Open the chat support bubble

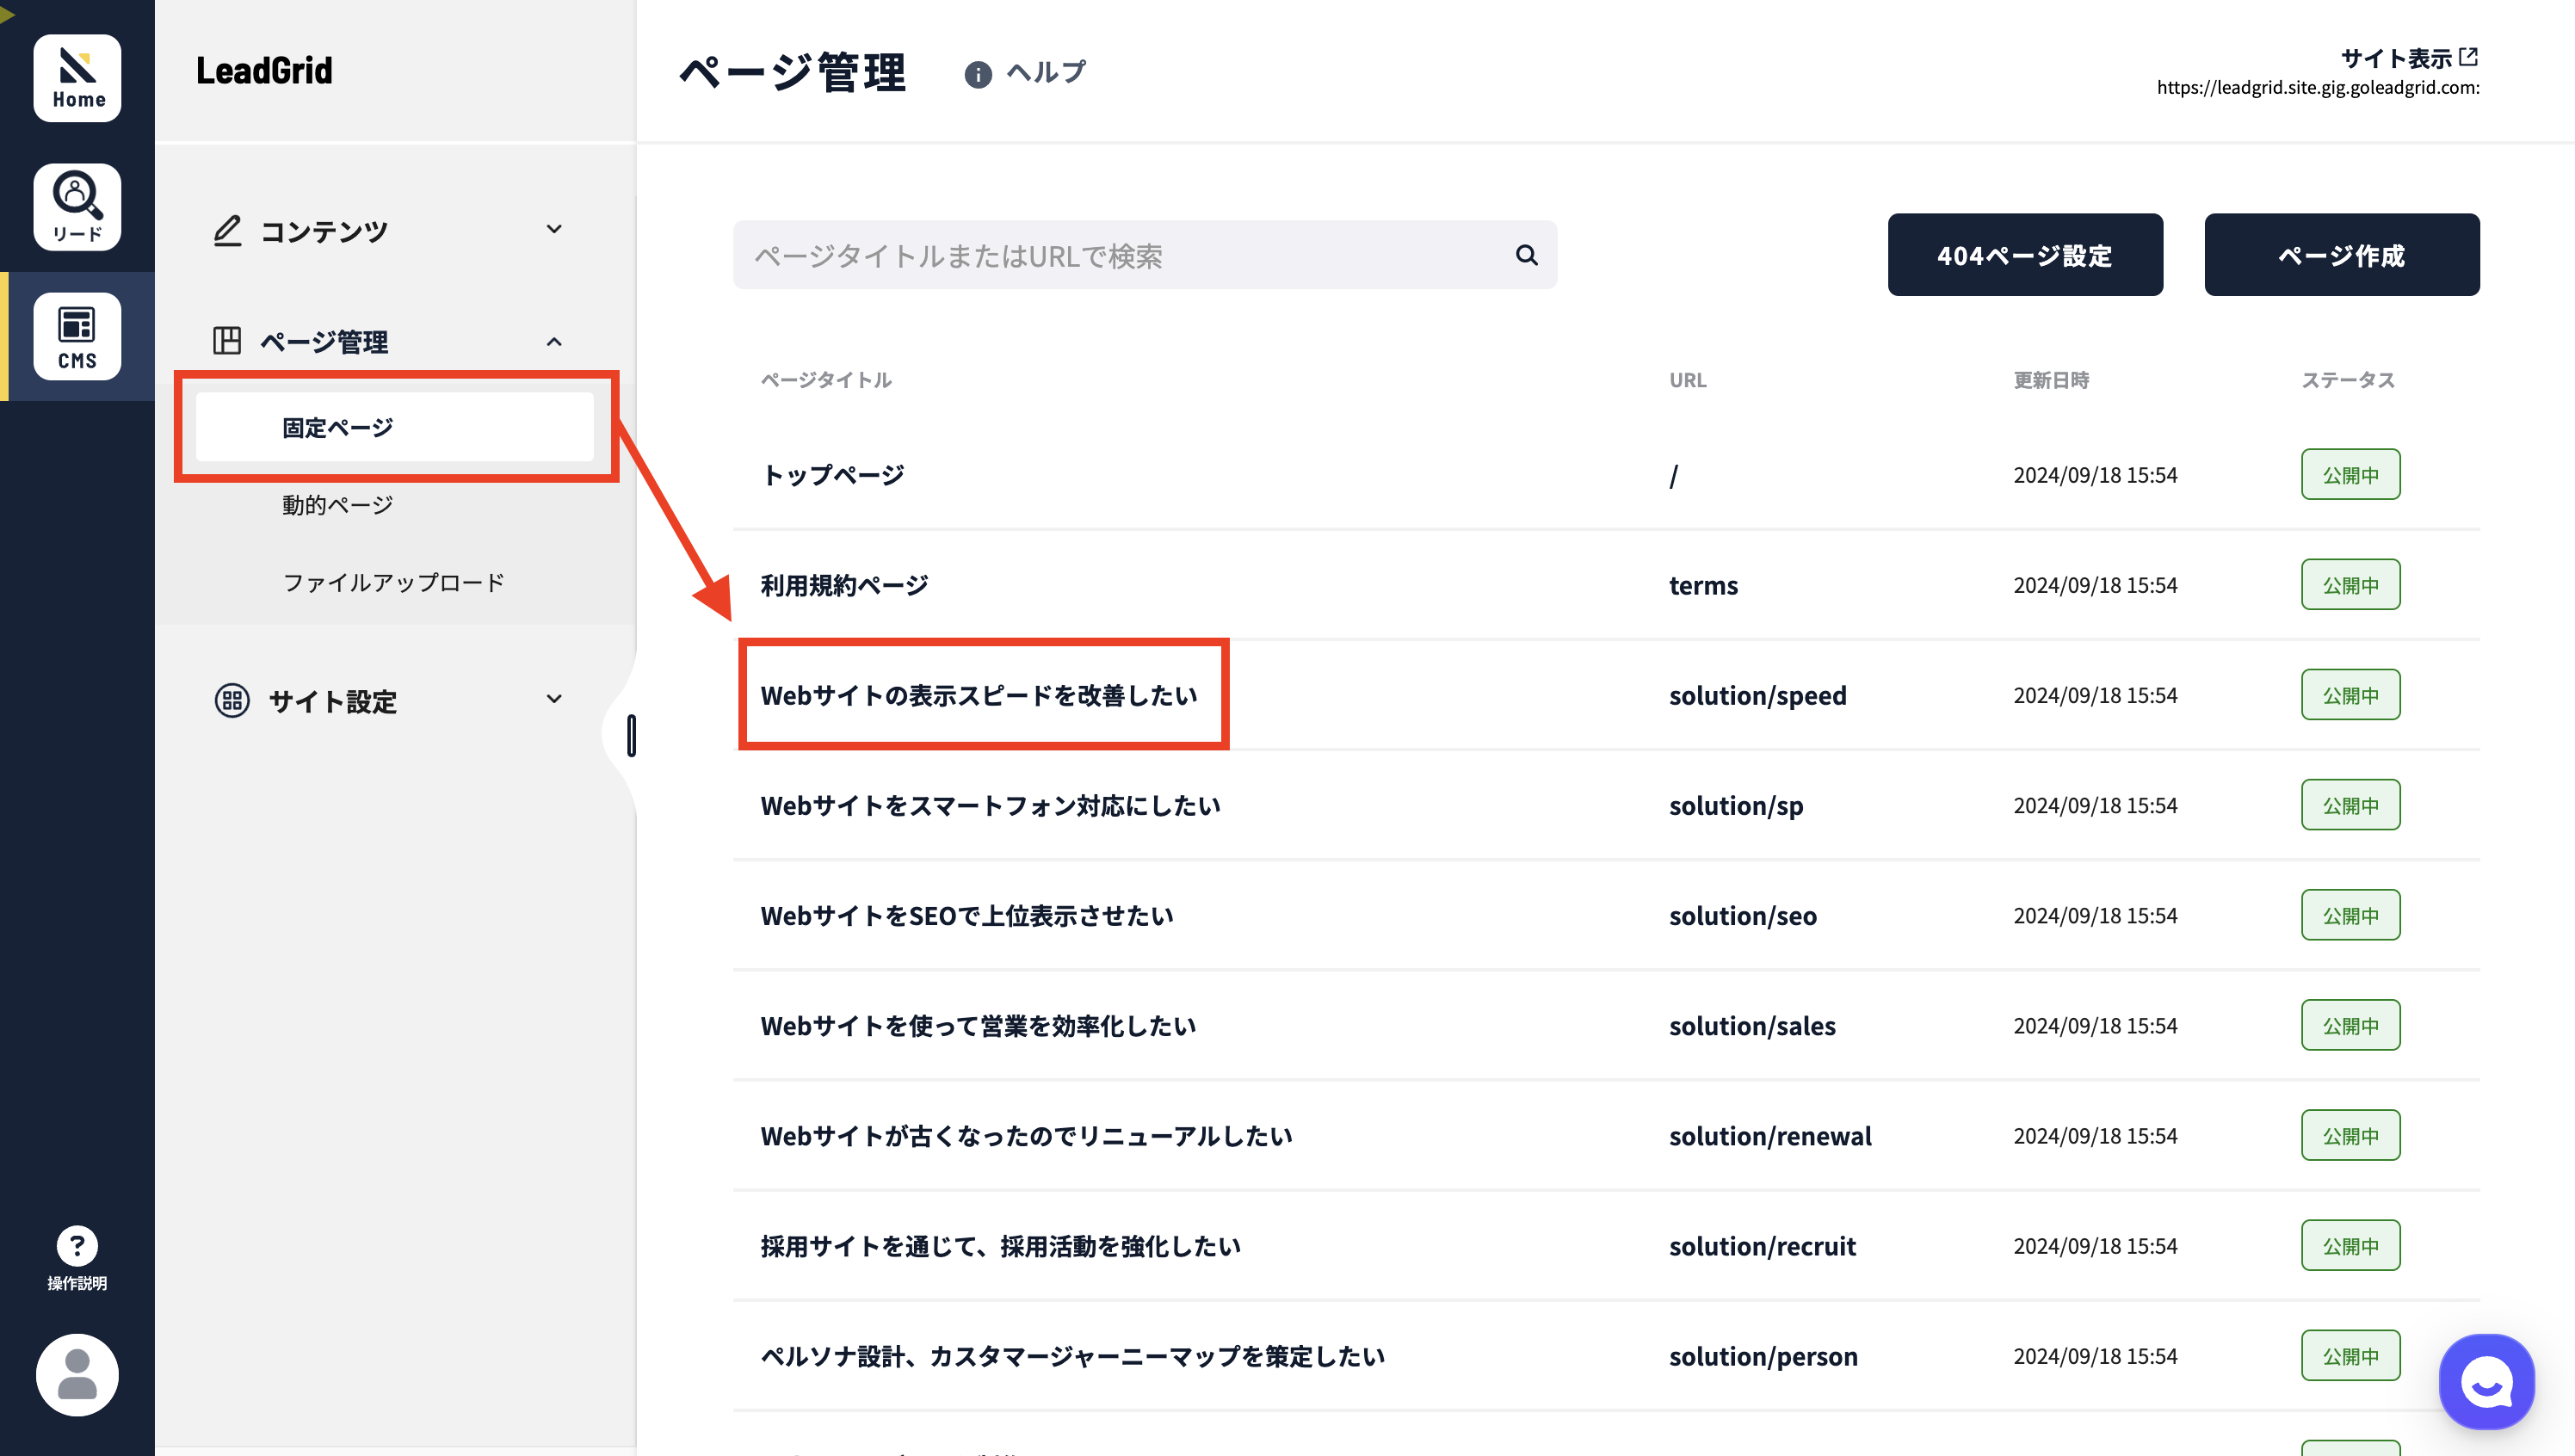2487,1382
